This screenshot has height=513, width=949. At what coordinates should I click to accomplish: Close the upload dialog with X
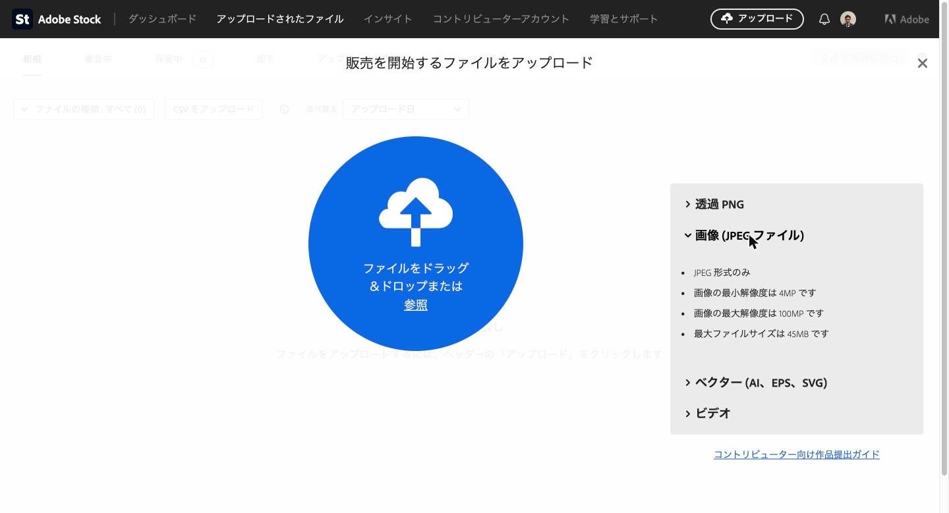(x=923, y=63)
